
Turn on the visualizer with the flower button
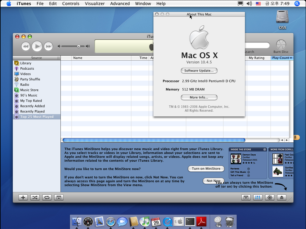(x=270, y=198)
